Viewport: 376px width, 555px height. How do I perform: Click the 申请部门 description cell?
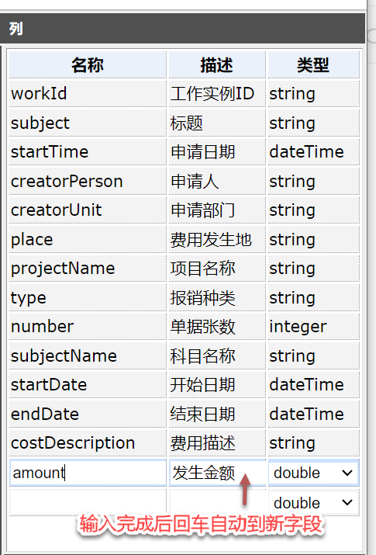point(217,210)
